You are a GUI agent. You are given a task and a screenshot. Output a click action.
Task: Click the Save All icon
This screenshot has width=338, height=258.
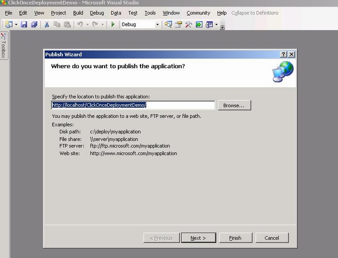tap(34, 24)
